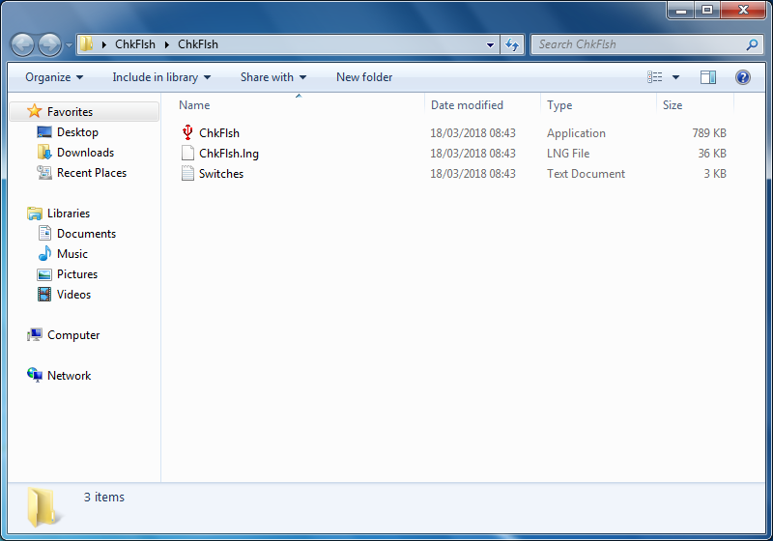Sort files by Date modified column
The height and width of the screenshot is (541, 773).
click(x=467, y=105)
